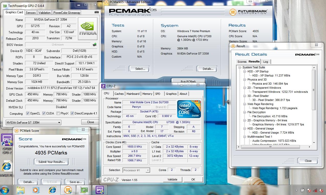
Task: Click the Futuremark logo in PCMark05
Action: [x=248, y=12]
